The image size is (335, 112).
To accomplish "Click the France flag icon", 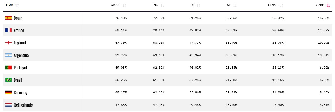I will 9,31.
